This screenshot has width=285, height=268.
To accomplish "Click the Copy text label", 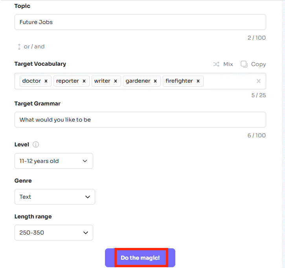I will (258, 64).
